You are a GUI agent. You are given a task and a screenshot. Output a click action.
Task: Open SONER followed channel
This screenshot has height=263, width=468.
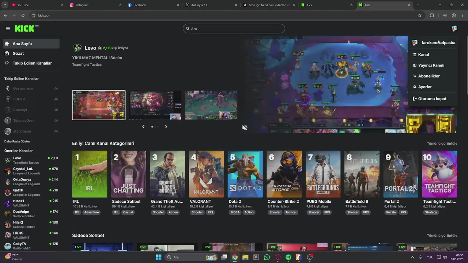(x=31, y=99)
